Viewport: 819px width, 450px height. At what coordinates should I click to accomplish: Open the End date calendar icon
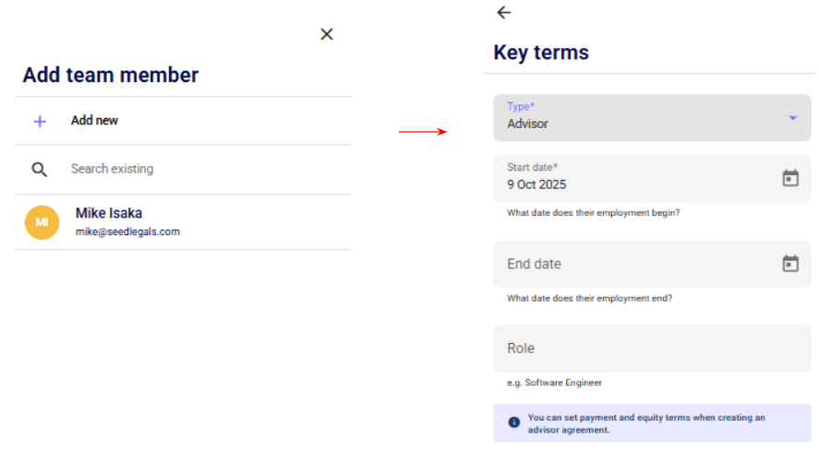(790, 264)
